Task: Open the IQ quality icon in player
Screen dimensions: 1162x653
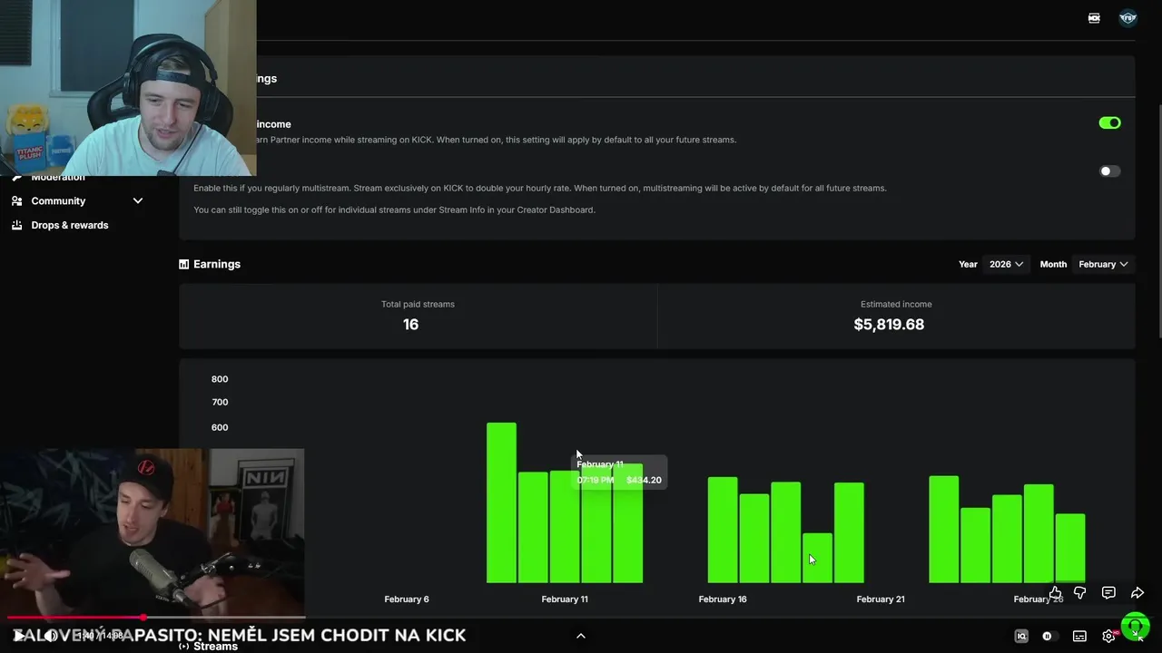Action: [x=1021, y=636]
